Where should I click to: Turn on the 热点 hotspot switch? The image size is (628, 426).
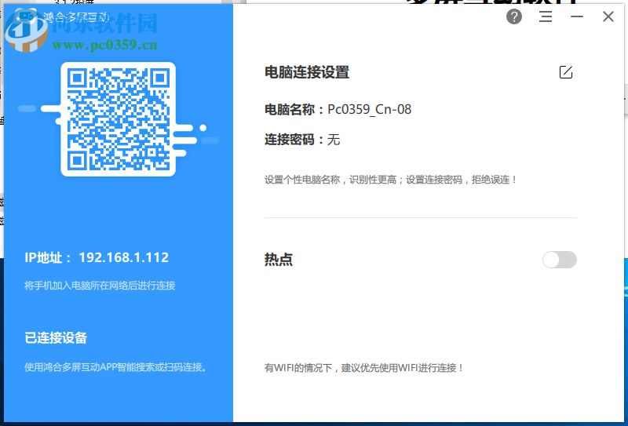click(560, 260)
